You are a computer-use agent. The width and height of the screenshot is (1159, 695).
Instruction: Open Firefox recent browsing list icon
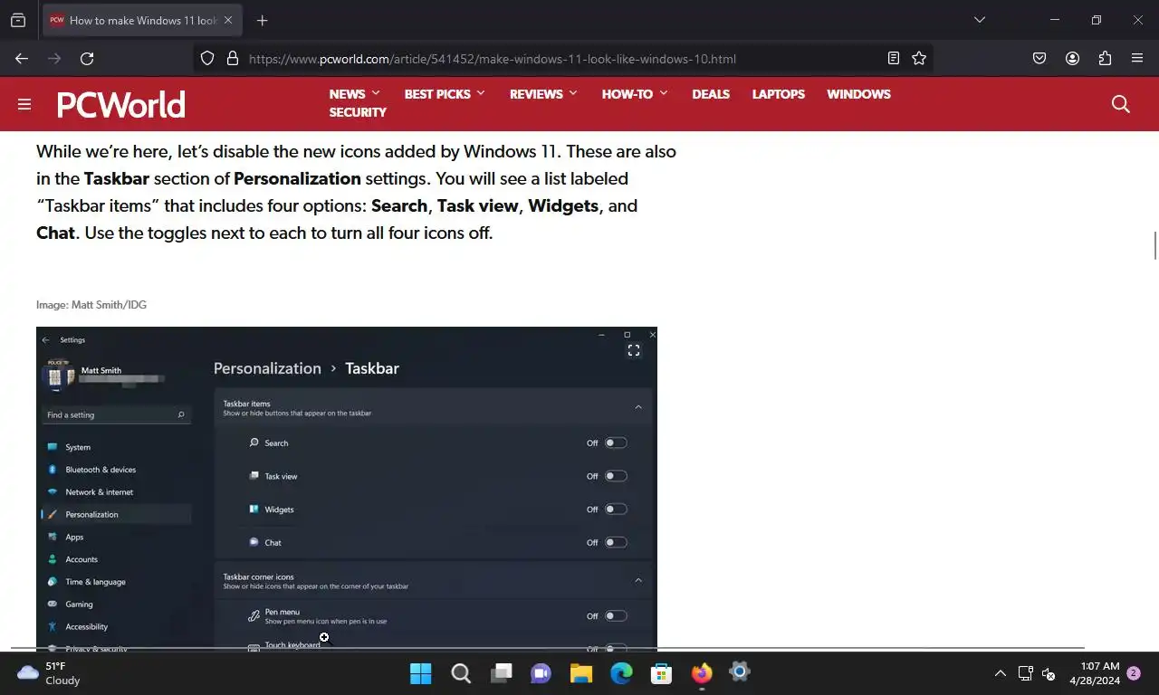coord(18,20)
